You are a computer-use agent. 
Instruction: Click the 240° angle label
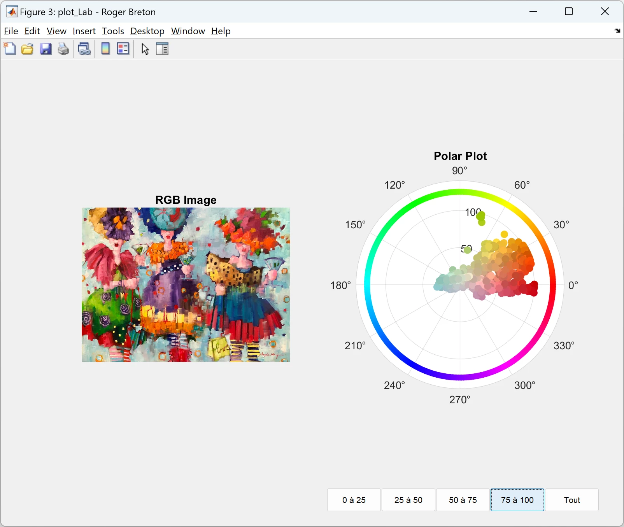pyautogui.click(x=394, y=385)
